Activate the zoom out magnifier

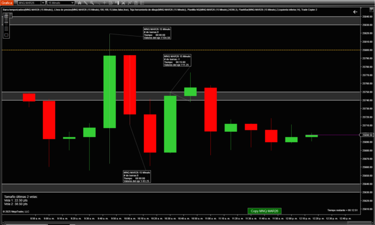(98, 3)
